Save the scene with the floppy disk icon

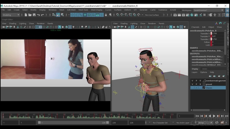coord(34,15)
